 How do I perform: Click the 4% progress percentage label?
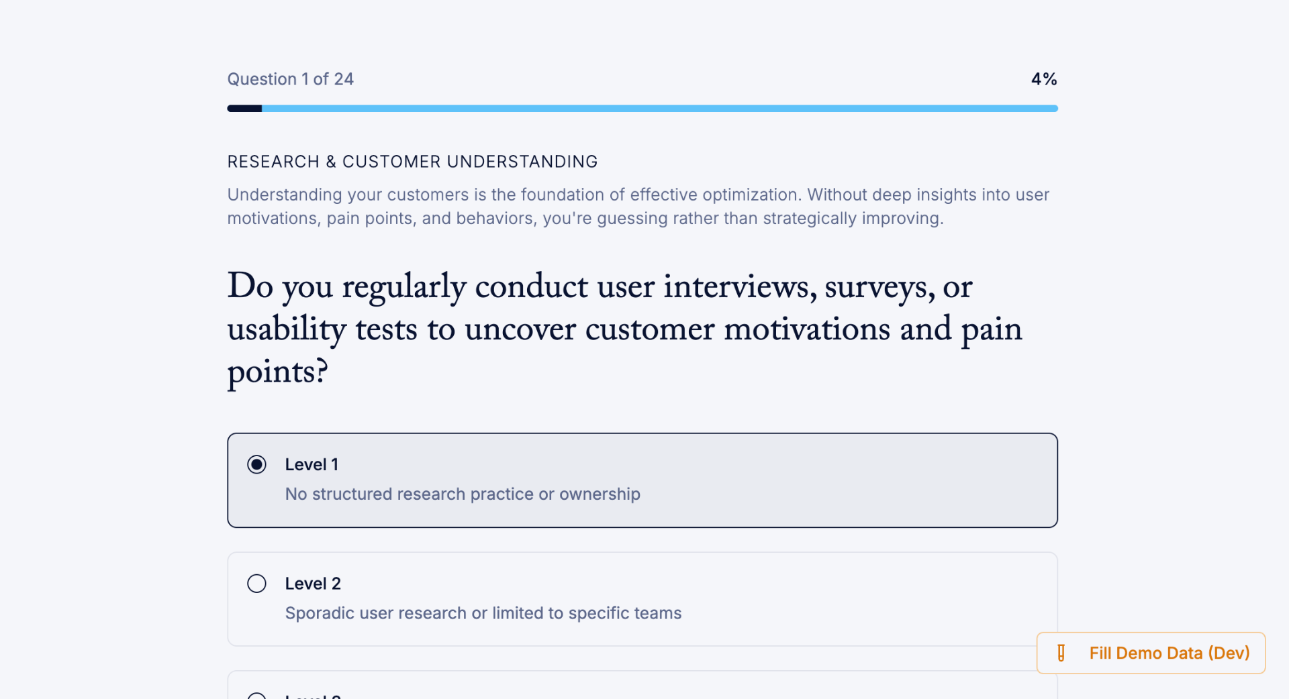point(1044,79)
